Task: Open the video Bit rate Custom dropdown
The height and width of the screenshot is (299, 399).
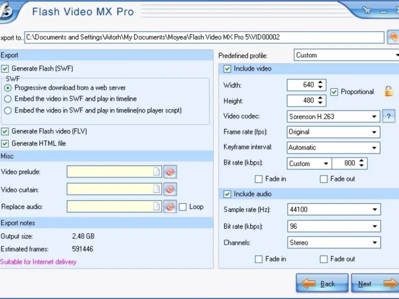Action: pos(309,163)
